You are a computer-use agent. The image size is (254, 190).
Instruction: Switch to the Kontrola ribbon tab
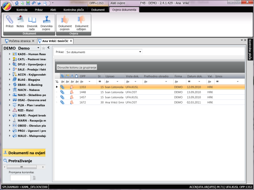(22, 10)
